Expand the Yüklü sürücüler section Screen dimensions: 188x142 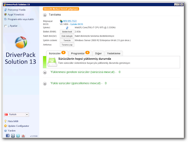point(45,84)
